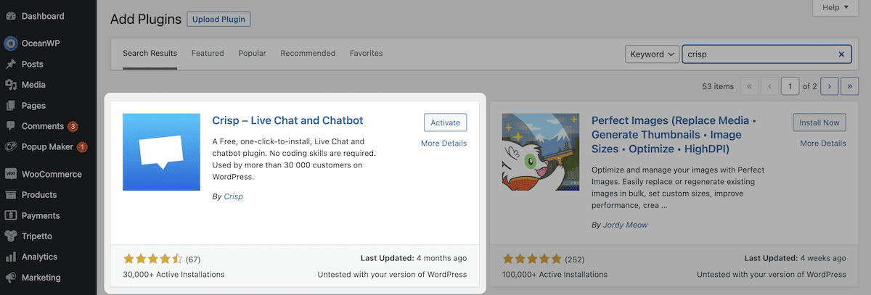Open the Keyword search type dropdown
The height and width of the screenshot is (295, 871).
[x=652, y=54]
